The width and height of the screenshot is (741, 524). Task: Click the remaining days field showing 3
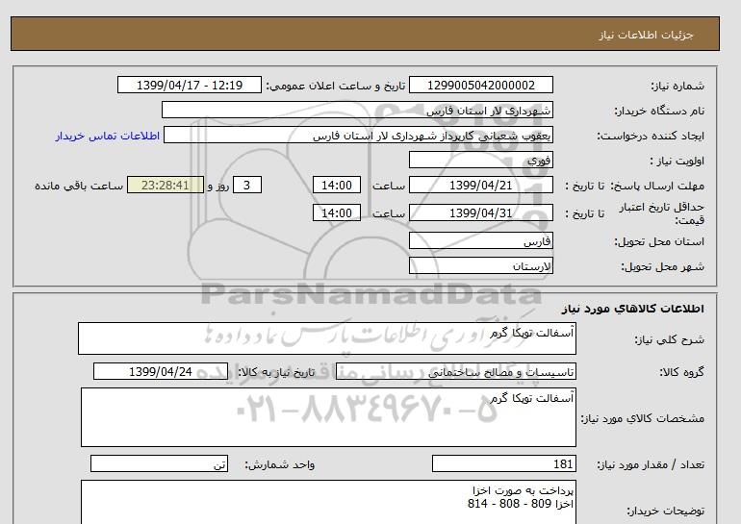click(x=247, y=185)
